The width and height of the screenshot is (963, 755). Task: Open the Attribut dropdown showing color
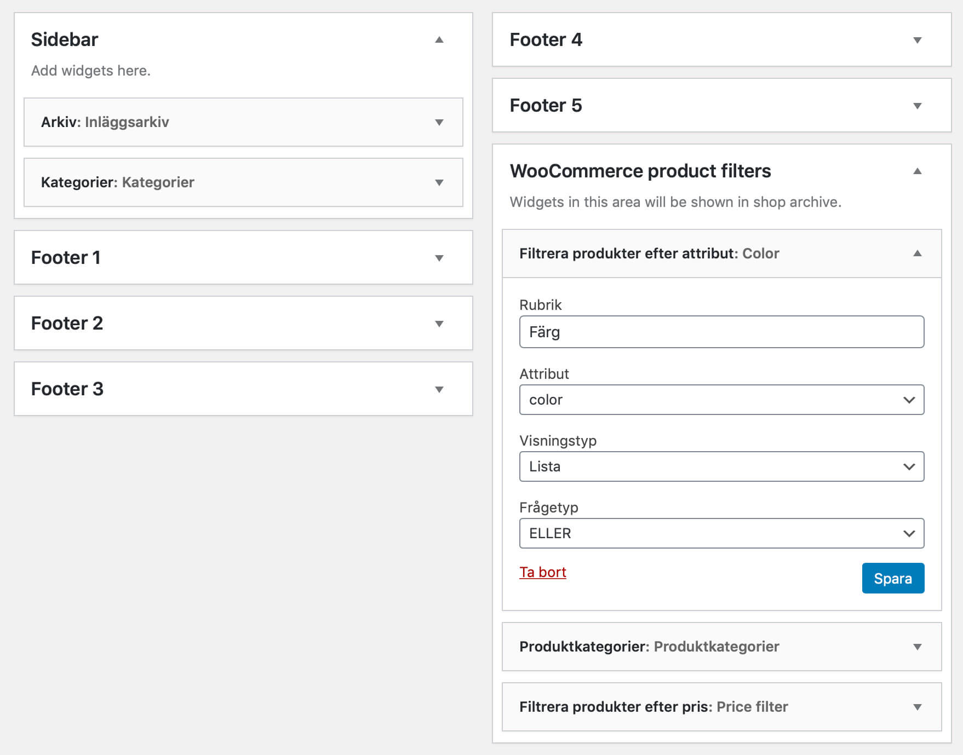721,400
